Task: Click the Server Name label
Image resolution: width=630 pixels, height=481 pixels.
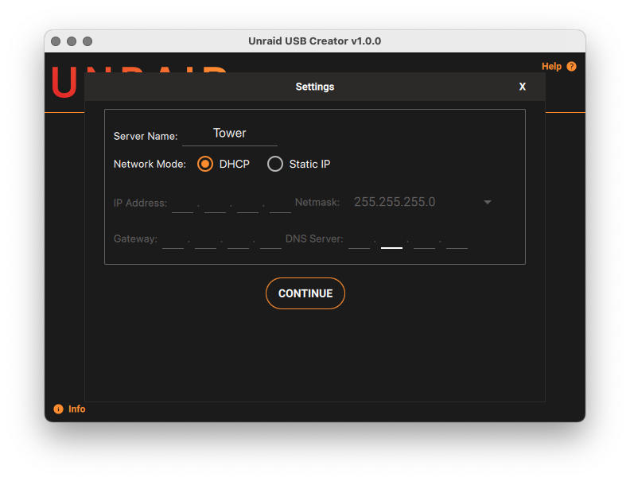Action: 146,136
